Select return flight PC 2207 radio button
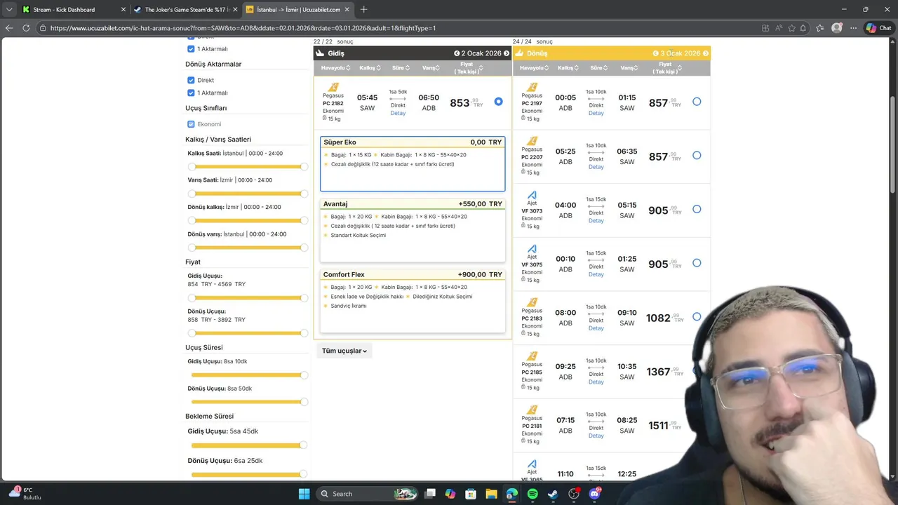The width and height of the screenshot is (898, 505). [697, 155]
